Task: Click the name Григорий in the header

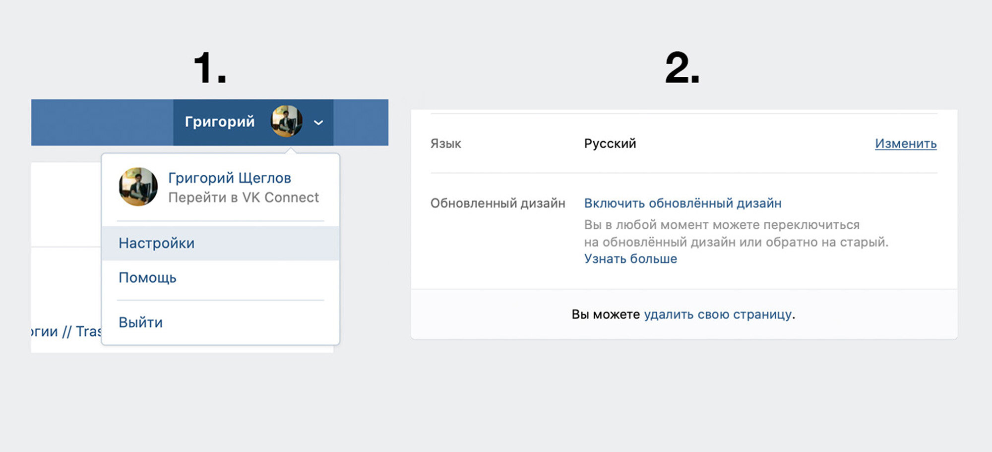Action: [220, 121]
